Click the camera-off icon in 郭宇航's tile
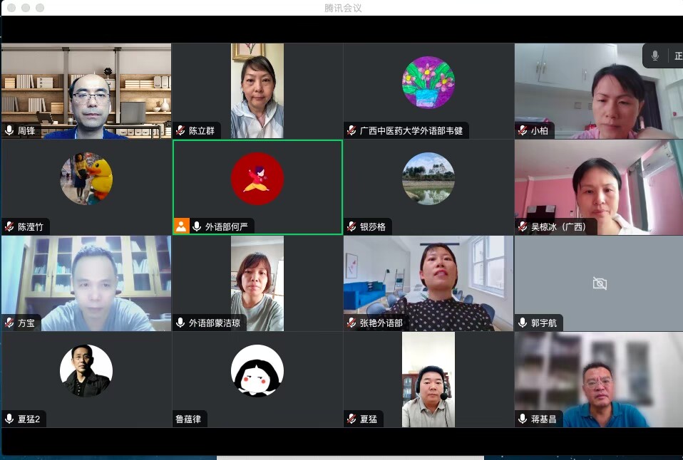The height and width of the screenshot is (460, 683). [x=600, y=283]
